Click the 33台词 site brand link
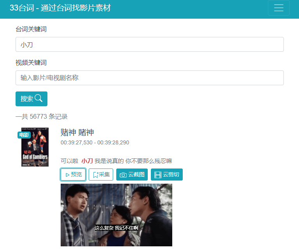 pyautogui.click(x=60, y=8)
